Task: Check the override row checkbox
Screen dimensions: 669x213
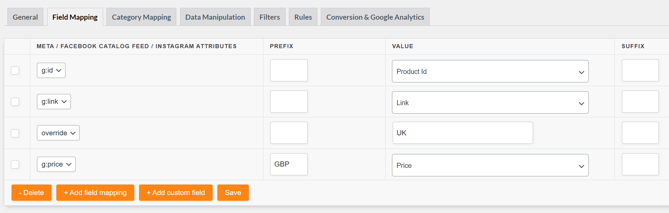Action: (15, 133)
